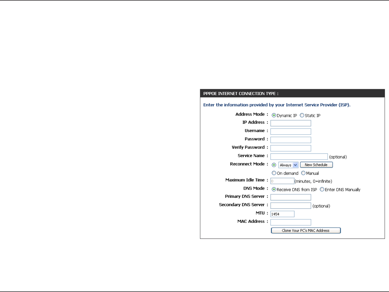Click the '(optional)' text beside Service Name

click(x=338, y=157)
